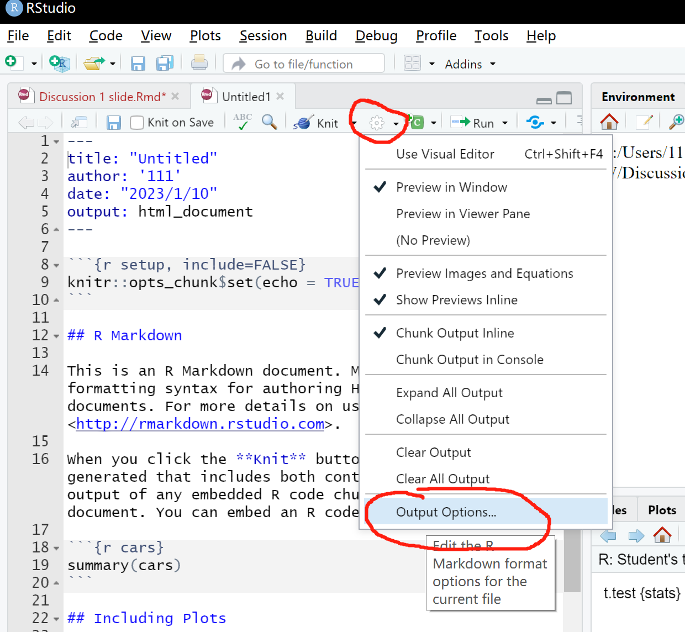Screen dimensions: 685x632
Task: Open the Addins dropdown
Action: click(x=470, y=64)
